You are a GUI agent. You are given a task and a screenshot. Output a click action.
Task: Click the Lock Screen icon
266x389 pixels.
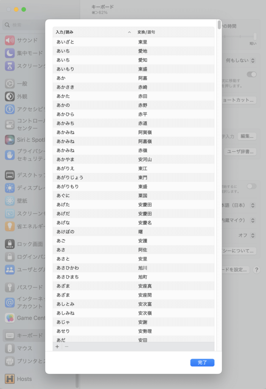tap(10, 244)
